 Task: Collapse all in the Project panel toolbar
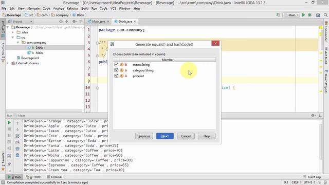(x=66, y=22)
